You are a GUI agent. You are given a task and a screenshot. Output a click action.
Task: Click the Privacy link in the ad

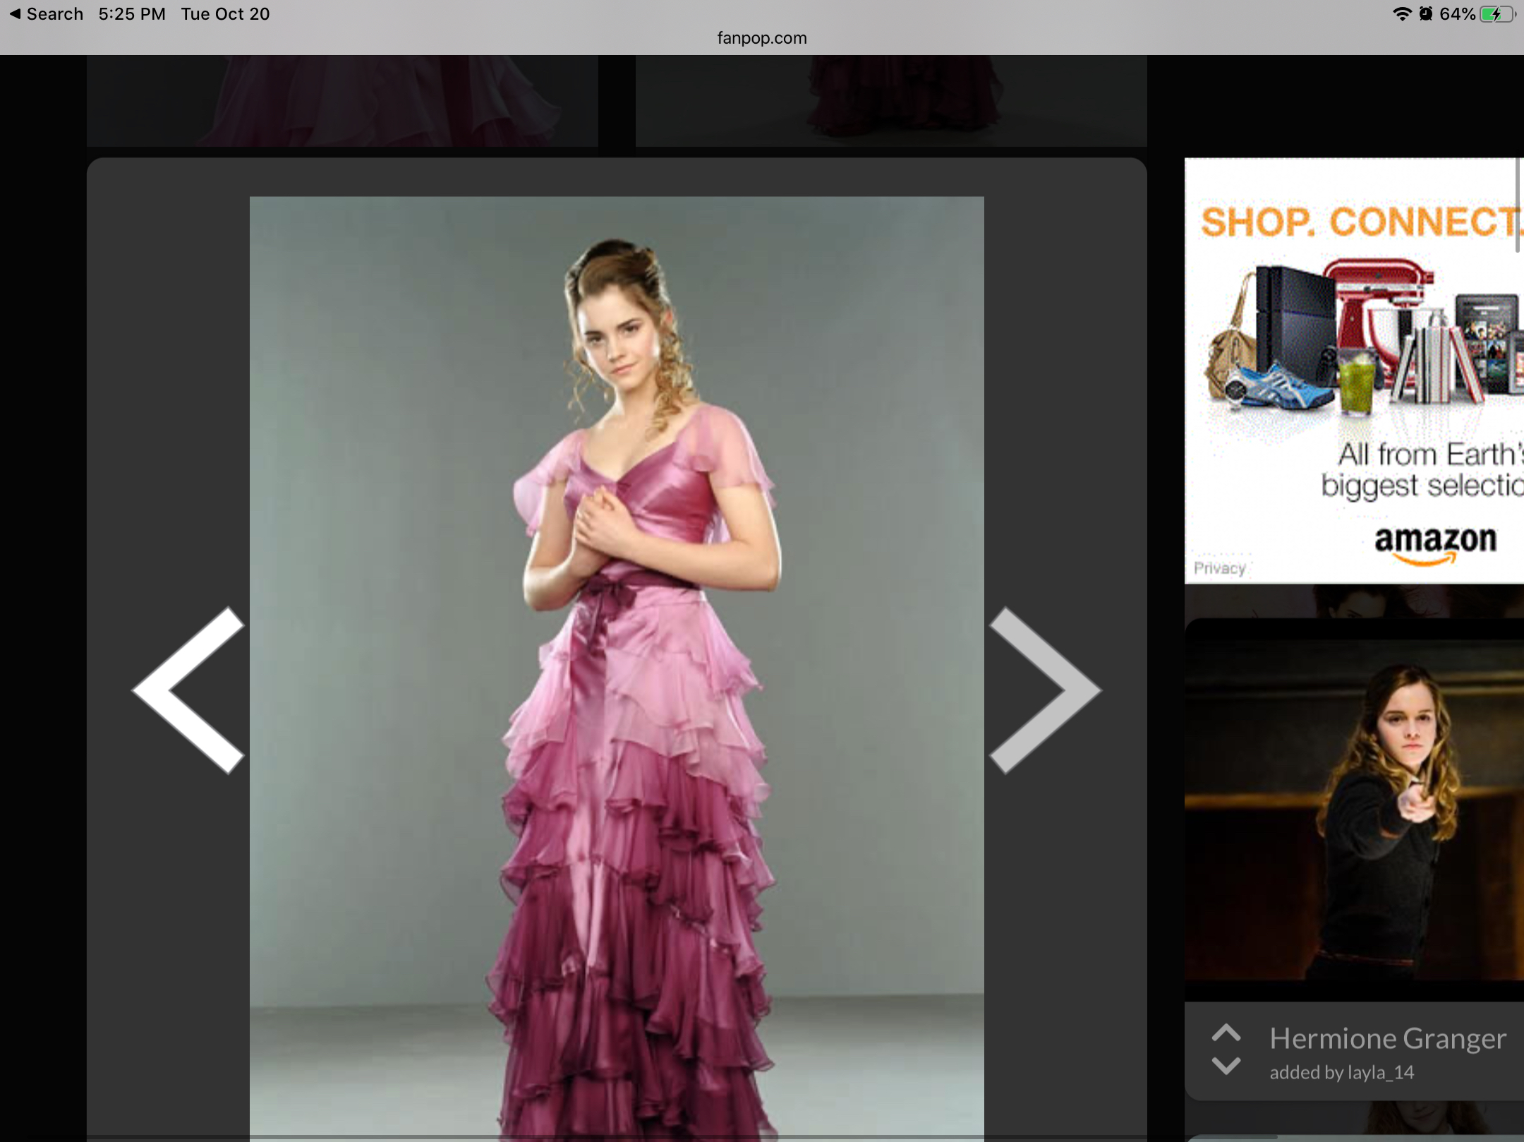coord(1219,568)
